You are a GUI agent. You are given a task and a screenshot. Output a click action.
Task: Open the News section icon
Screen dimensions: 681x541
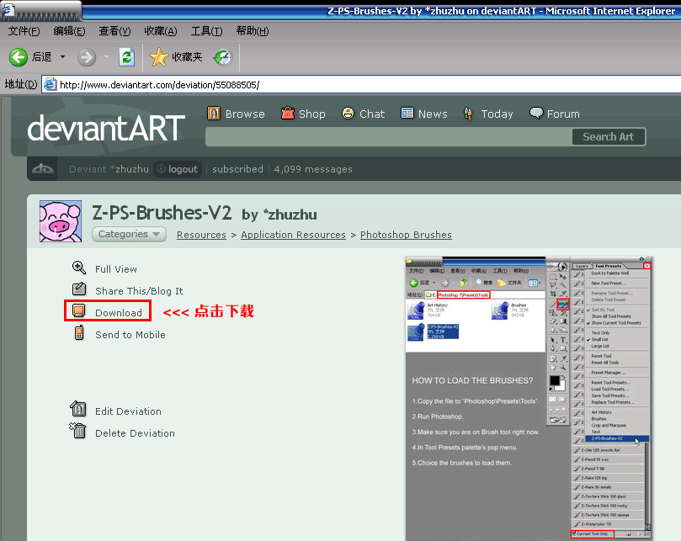(407, 114)
